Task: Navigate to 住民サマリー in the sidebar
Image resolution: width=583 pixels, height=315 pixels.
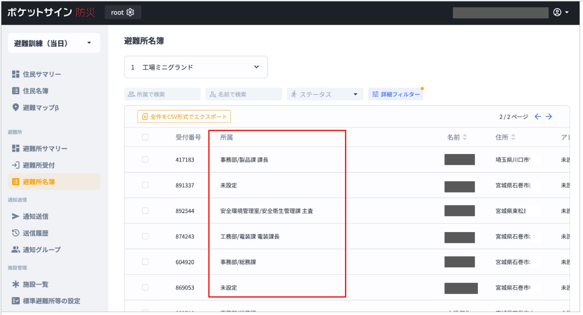Action: pyautogui.click(x=42, y=74)
